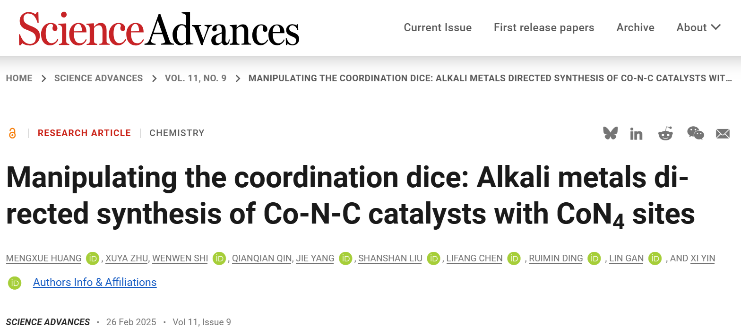Share article on Reddit icon
Image resolution: width=741 pixels, height=328 pixels.
[665, 133]
